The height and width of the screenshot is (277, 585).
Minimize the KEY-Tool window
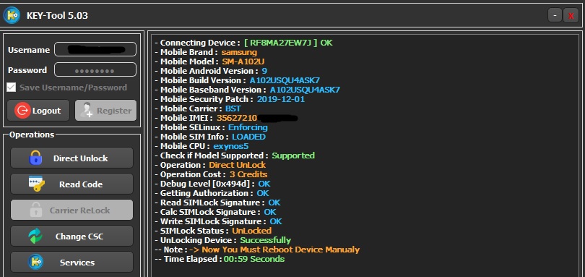click(x=555, y=15)
